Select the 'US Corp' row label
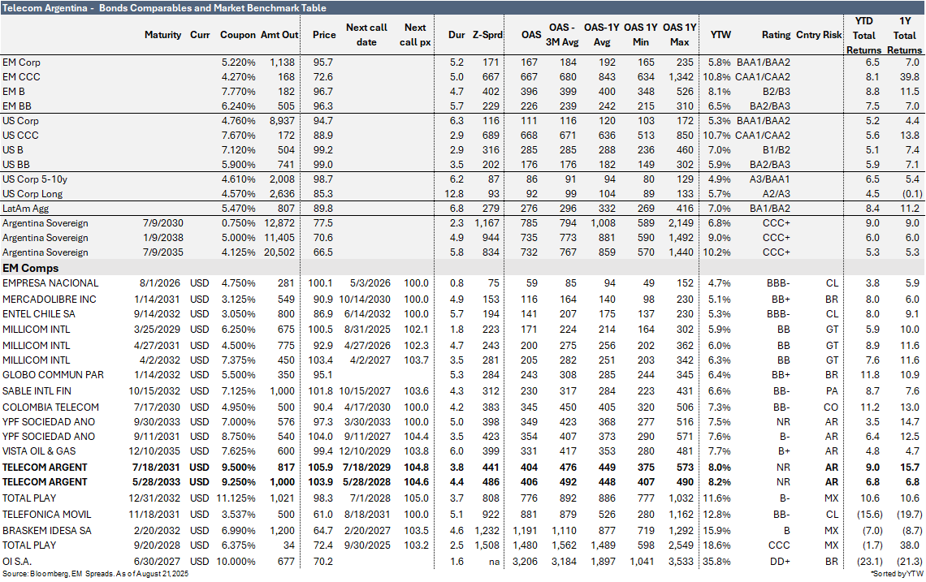 (x=20, y=121)
